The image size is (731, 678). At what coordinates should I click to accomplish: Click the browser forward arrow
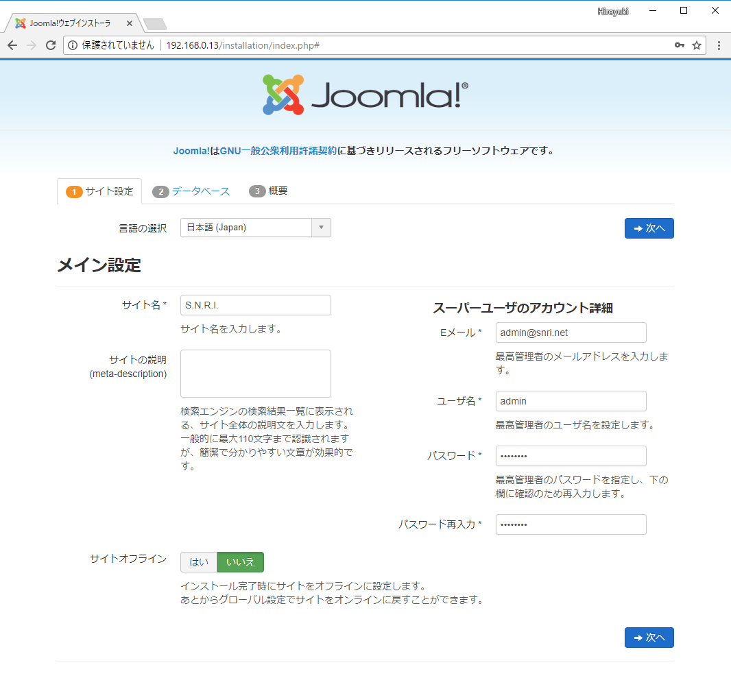[32, 45]
